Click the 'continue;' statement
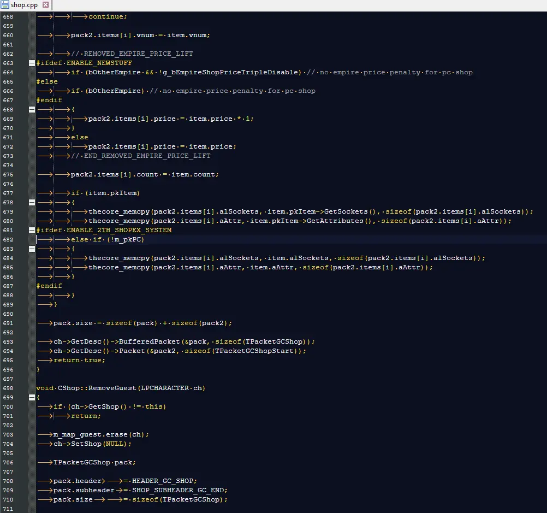Screen dimensions: 547x513 tap(108, 17)
